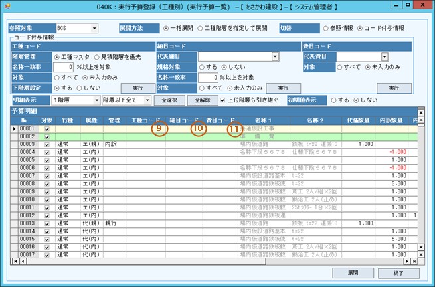Image resolution: width=435 pixels, height=287 pixels.
Task: Toggle the 上位階層も引き継ぐ checkbox
Action: [221, 100]
